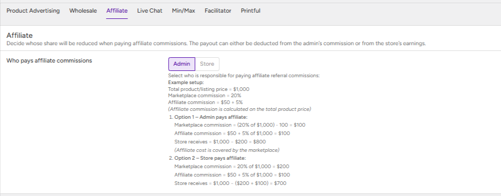This screenshot has width=501, height=196.
Task: Click 'Affiliate commission = $50 + 5%' line
Action: [x=206, y=102]
